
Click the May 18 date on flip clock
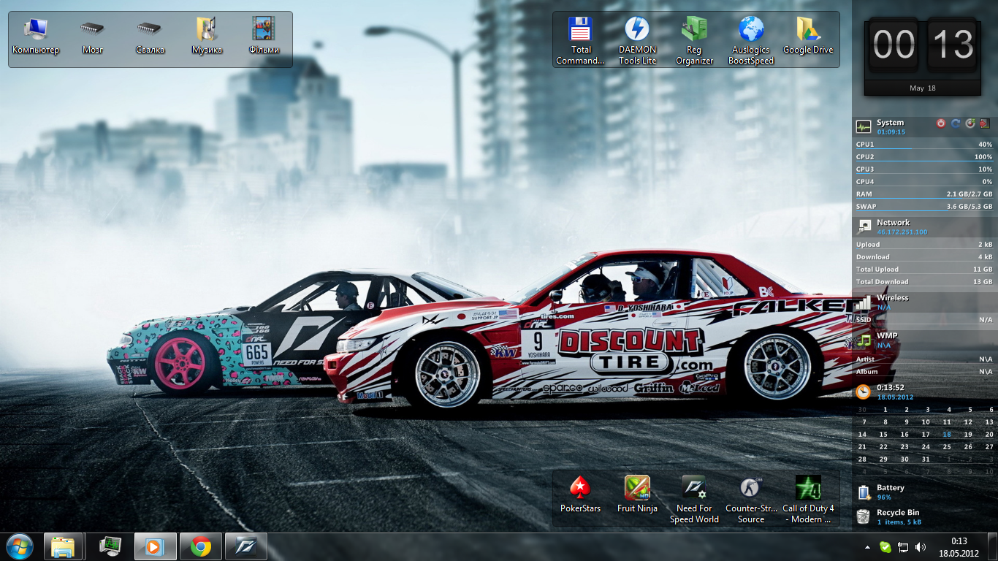[x=922, y=88]
